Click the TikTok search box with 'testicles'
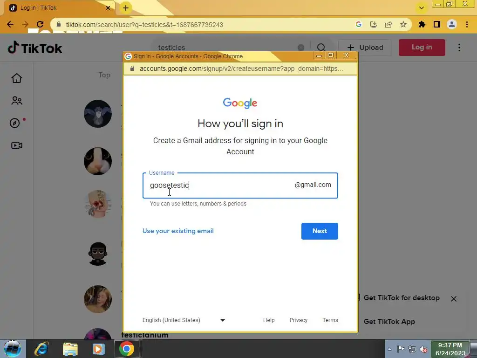This screenshot has height=358, width=477. click(x=225, y=48)
